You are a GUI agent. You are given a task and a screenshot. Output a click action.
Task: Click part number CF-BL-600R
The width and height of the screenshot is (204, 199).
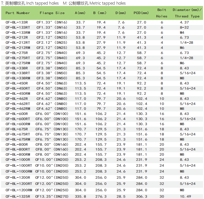[17, 114]
